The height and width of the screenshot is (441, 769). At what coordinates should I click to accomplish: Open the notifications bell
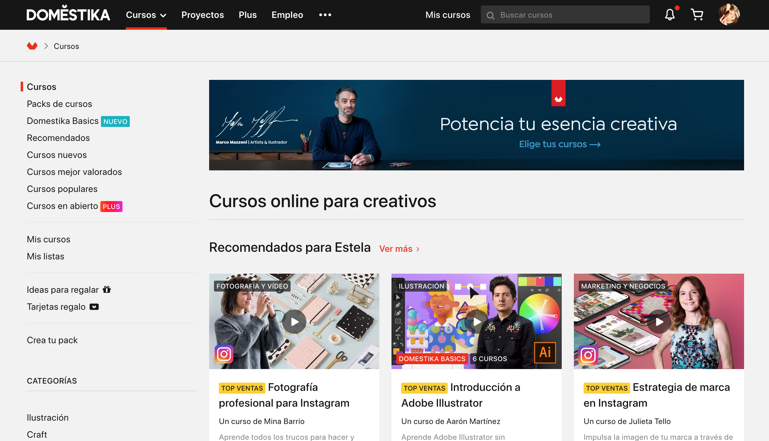click(670, 15)
